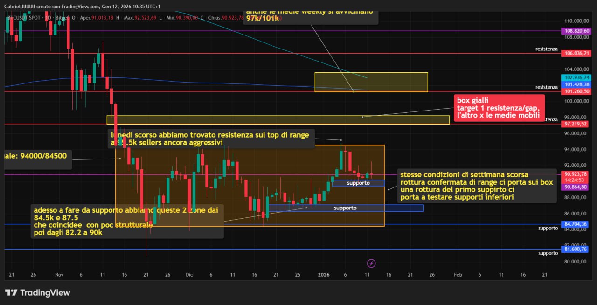Click the current price tag 90.923,78

pos(576,174)
